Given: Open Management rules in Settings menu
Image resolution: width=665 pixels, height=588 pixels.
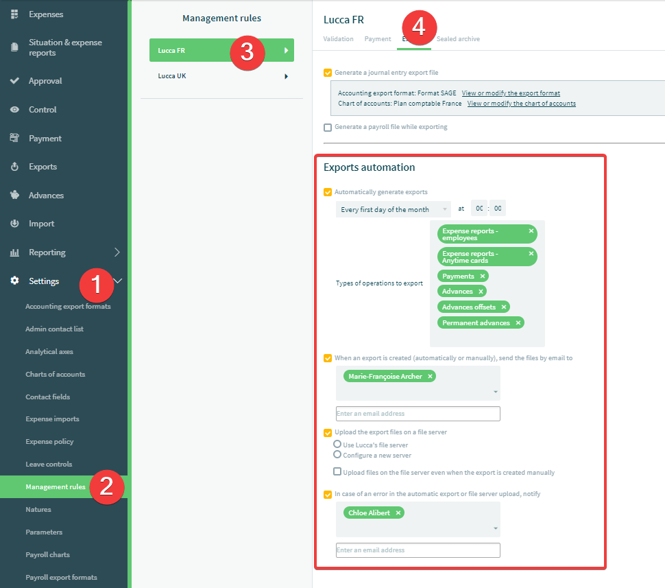Looking at the screenshot, I should click(56, 487).
